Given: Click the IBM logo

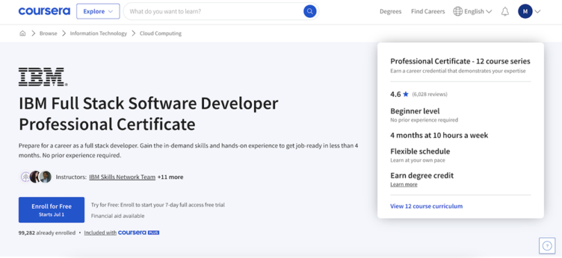Looking at the screenshot, I should [43, 77].
